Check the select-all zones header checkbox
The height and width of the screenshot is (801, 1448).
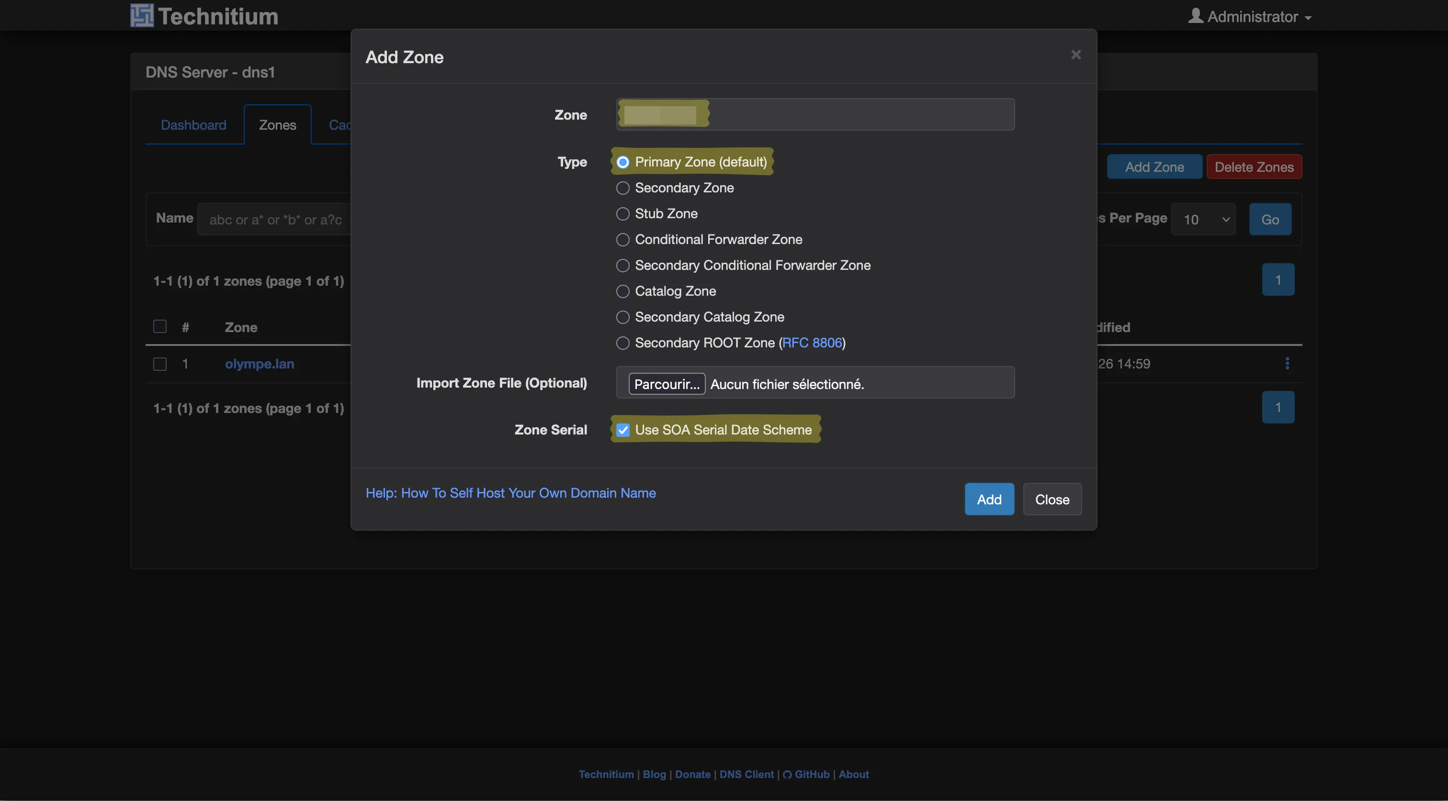pos(159,326)
